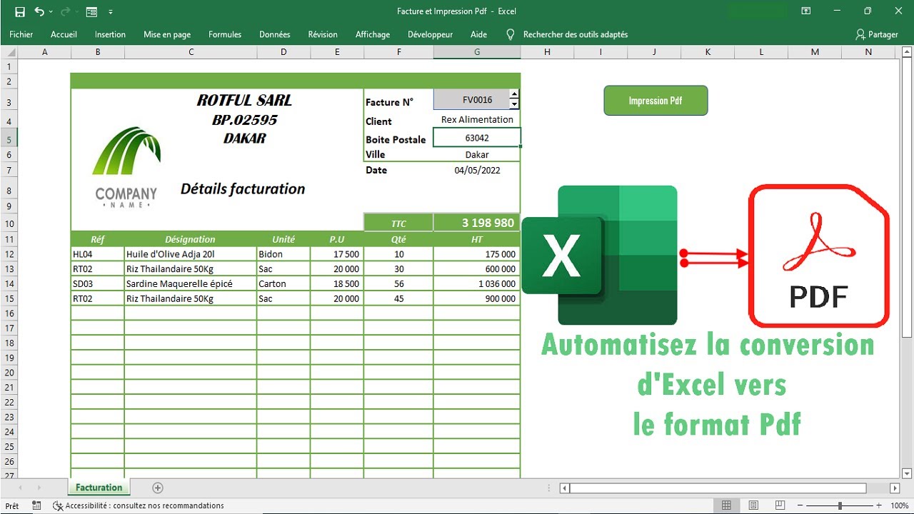Viewport: 914px width, 514px height.
Task: Select the 18 500 unit price cell
Action: 337,283
